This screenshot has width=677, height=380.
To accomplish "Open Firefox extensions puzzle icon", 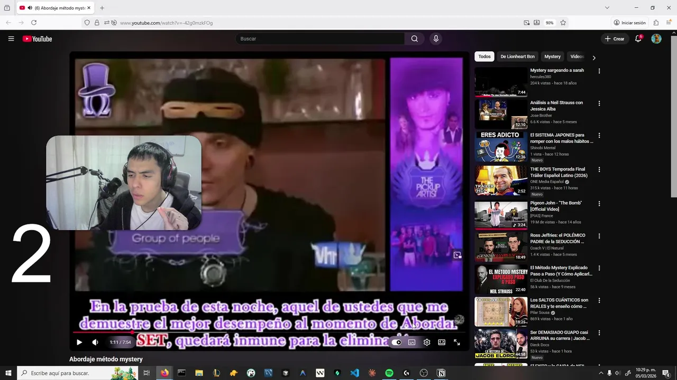I will [x=656, y=23].
